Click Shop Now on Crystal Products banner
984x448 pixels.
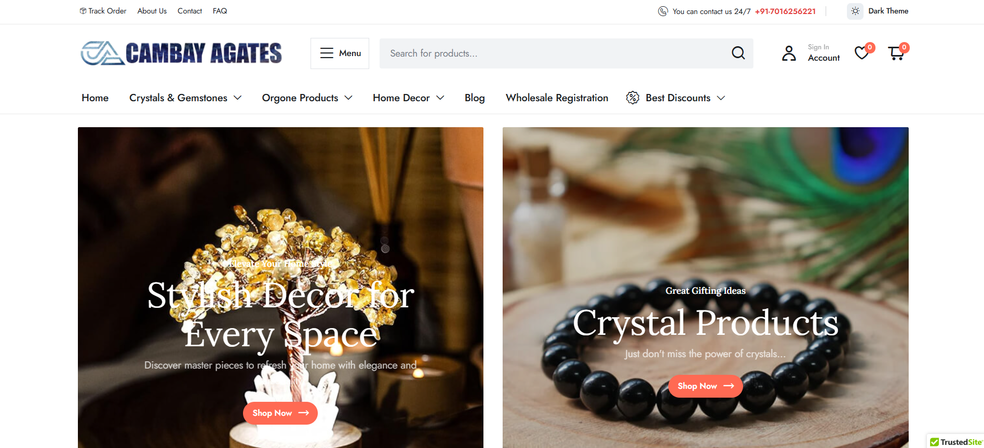706,386
